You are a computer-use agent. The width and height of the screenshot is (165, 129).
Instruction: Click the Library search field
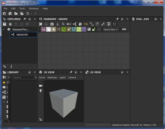[24, 77]
